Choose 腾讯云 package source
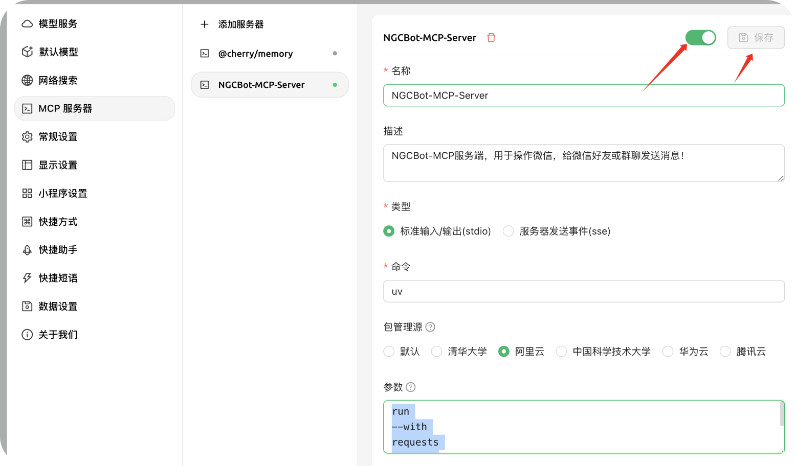 coord(743,351)
